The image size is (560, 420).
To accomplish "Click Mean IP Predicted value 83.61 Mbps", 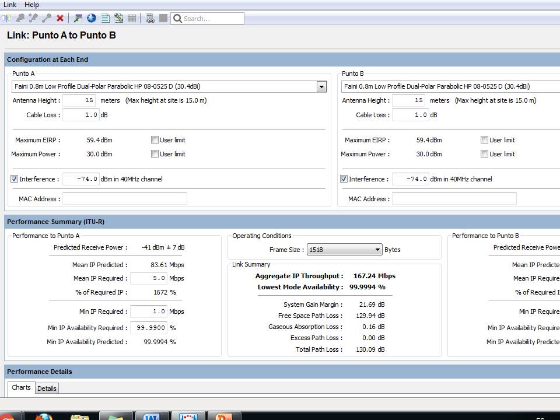I will [167, 265].
